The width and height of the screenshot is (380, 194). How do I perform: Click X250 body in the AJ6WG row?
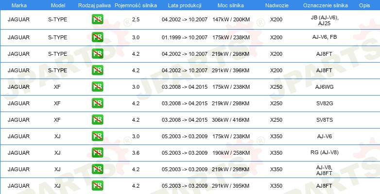[276, 87]
